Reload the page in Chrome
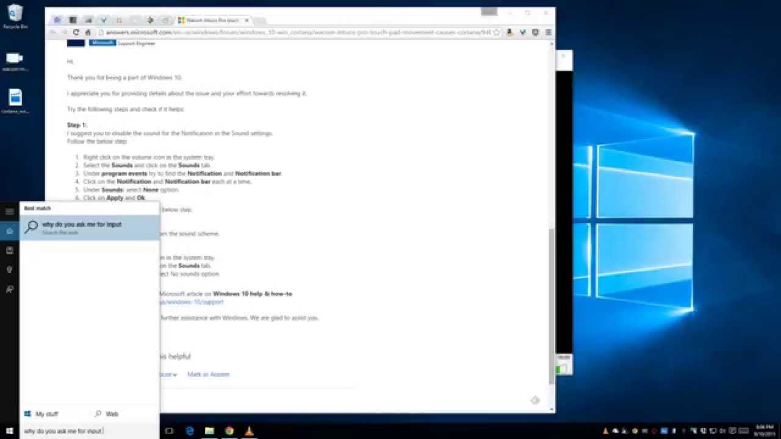 [x=76, y=32]
